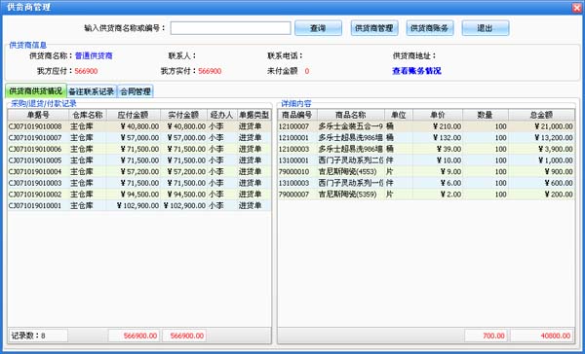Select order row CJ071019010008
The image size is (585, 354).
(139, 126)
